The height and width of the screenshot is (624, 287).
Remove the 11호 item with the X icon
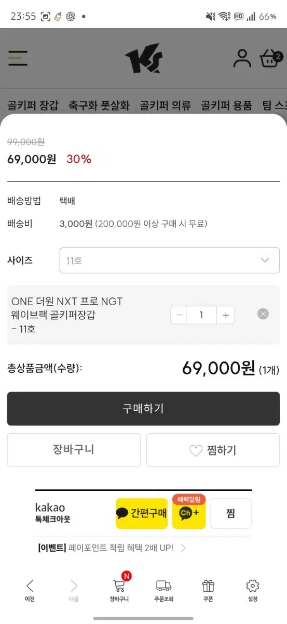[263, 314]
